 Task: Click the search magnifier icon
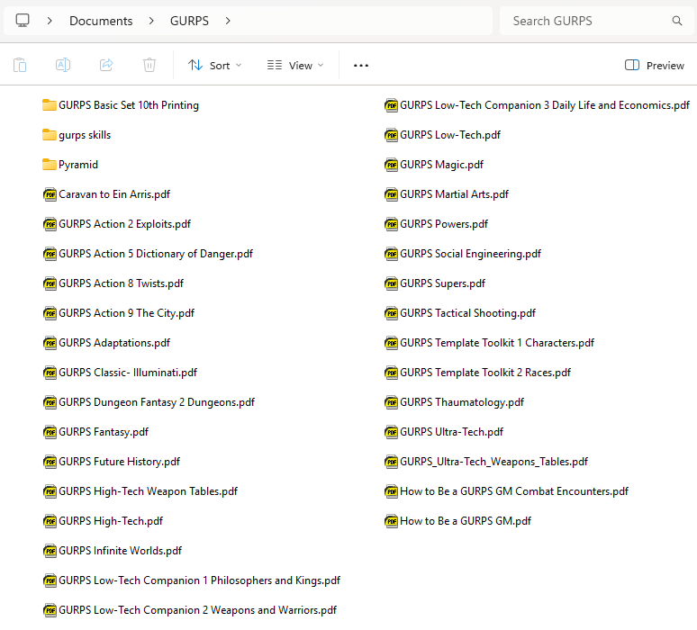tap(676, 21)
